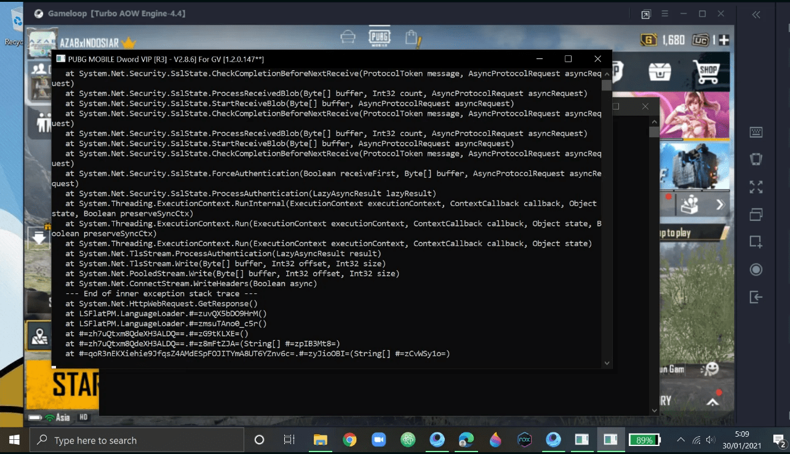
Task: Open Nox player taskbar icon
Action: (x=524, y=440)
